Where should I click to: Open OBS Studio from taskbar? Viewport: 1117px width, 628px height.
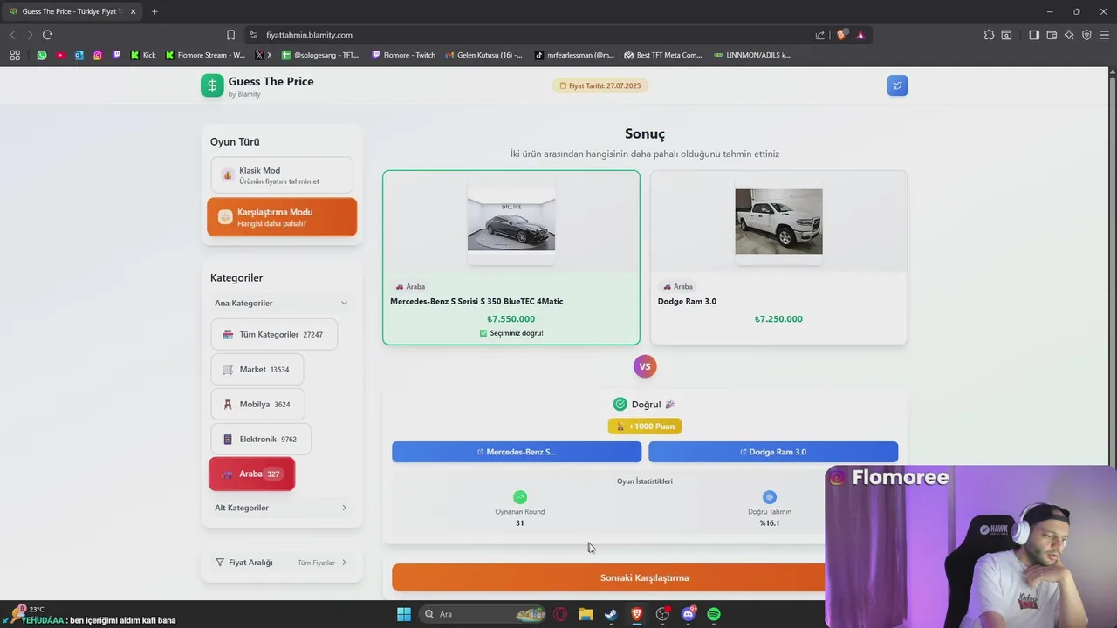tap(662, 614)
